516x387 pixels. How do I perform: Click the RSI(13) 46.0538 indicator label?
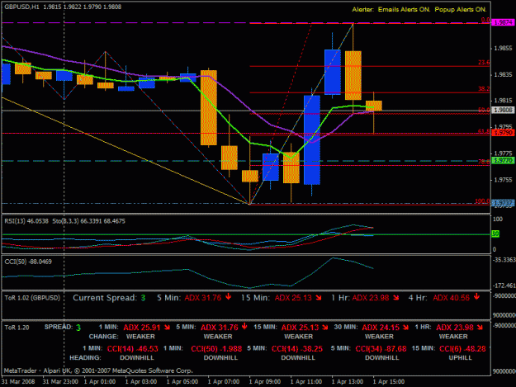(x=26, y=221)
